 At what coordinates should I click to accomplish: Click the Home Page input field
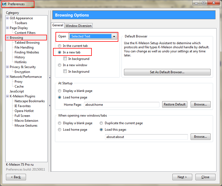click(122, 105)
